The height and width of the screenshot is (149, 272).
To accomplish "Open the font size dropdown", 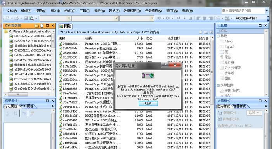I will tap(152, 18).
